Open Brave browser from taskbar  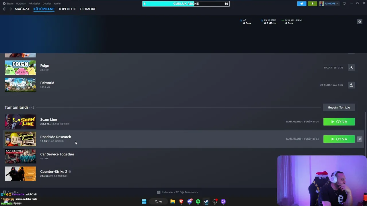pyautogui.click(x=181, y=201)
